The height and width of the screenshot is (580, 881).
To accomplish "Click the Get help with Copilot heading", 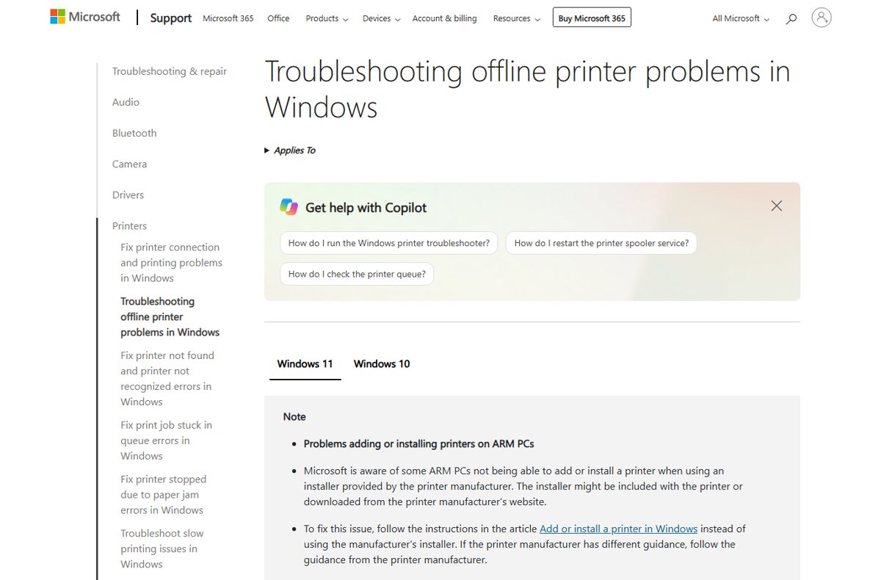I will [366, 208].
